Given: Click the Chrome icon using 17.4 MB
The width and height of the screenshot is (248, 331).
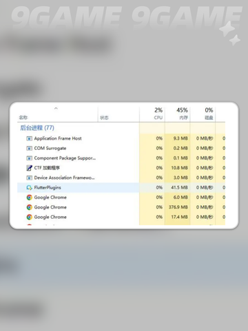Looking at the screenshot, I should 29,217.
